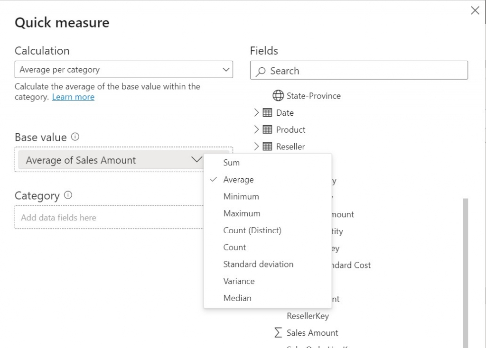Expand the Product table node
Viewport: 486px width, 348px height.
pyautogui.click(x=256, y=129)
